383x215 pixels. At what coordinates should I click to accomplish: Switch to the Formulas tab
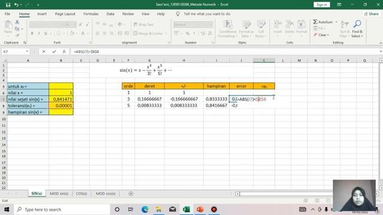pos(91,14)
